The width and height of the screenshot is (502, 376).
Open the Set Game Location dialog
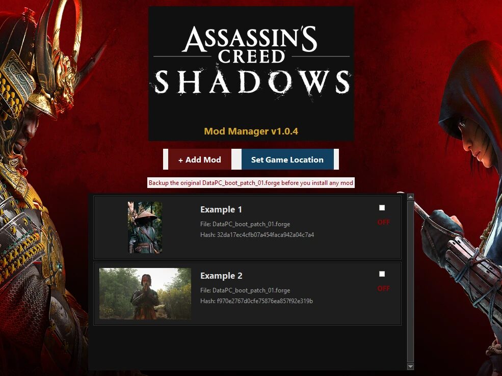287,159
